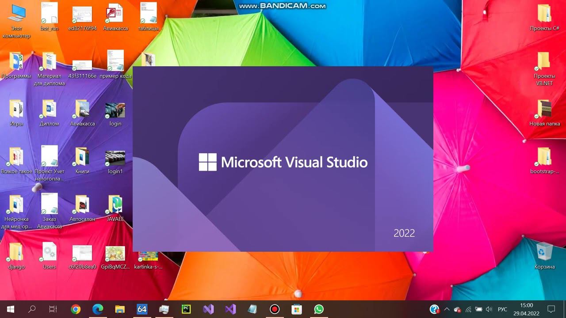The width and height of the screenshot is (566, 318).
Task: Click the battery status tray icon
Action: [479, 309]
